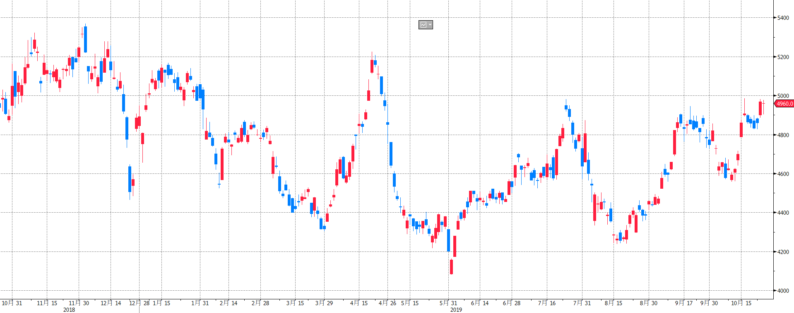Image resolution: width=794 pixels, height=313 pixels.
Task: Click the red 4960.0 current price tag
Action: 784,104
